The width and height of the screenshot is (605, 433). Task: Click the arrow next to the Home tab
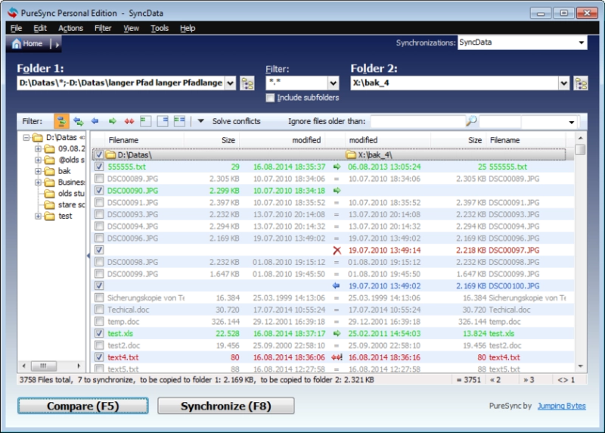tap(57, 45)
